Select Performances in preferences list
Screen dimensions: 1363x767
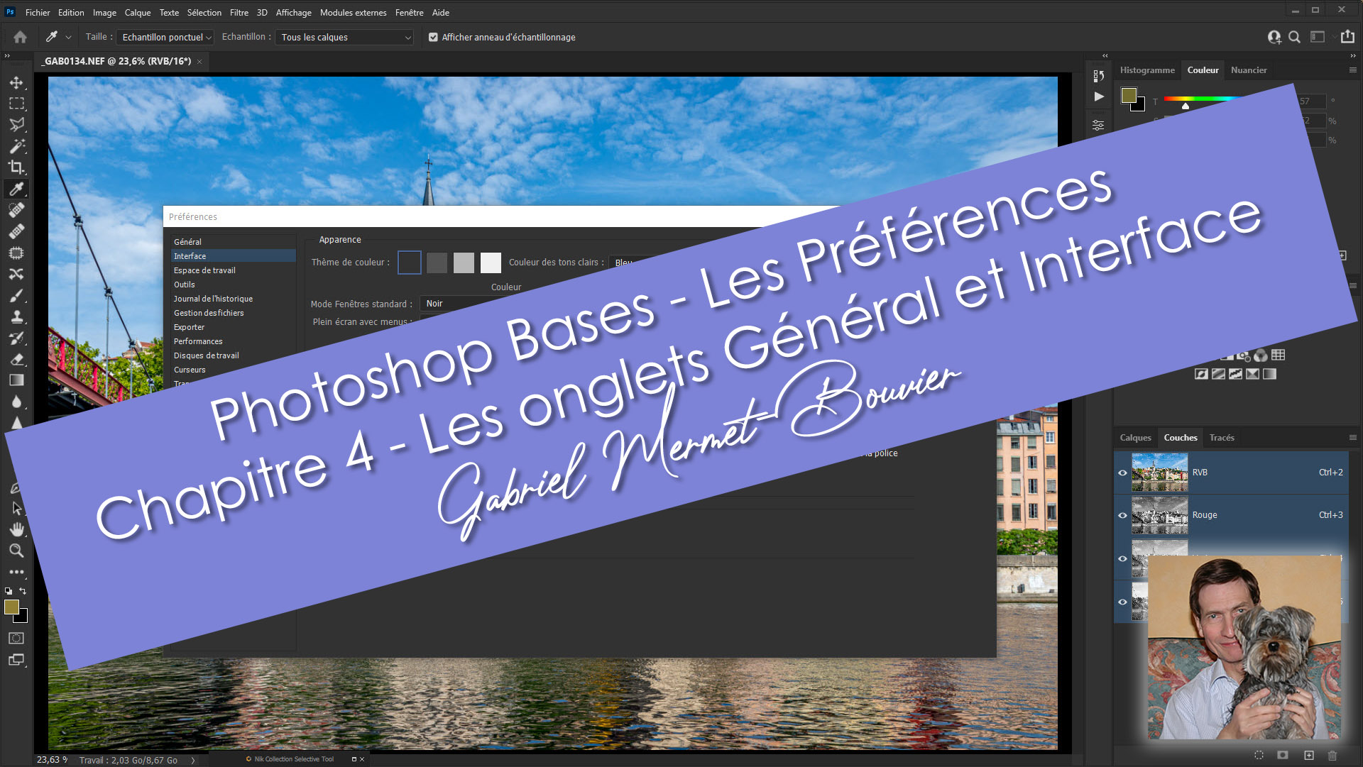pos(198,341)
